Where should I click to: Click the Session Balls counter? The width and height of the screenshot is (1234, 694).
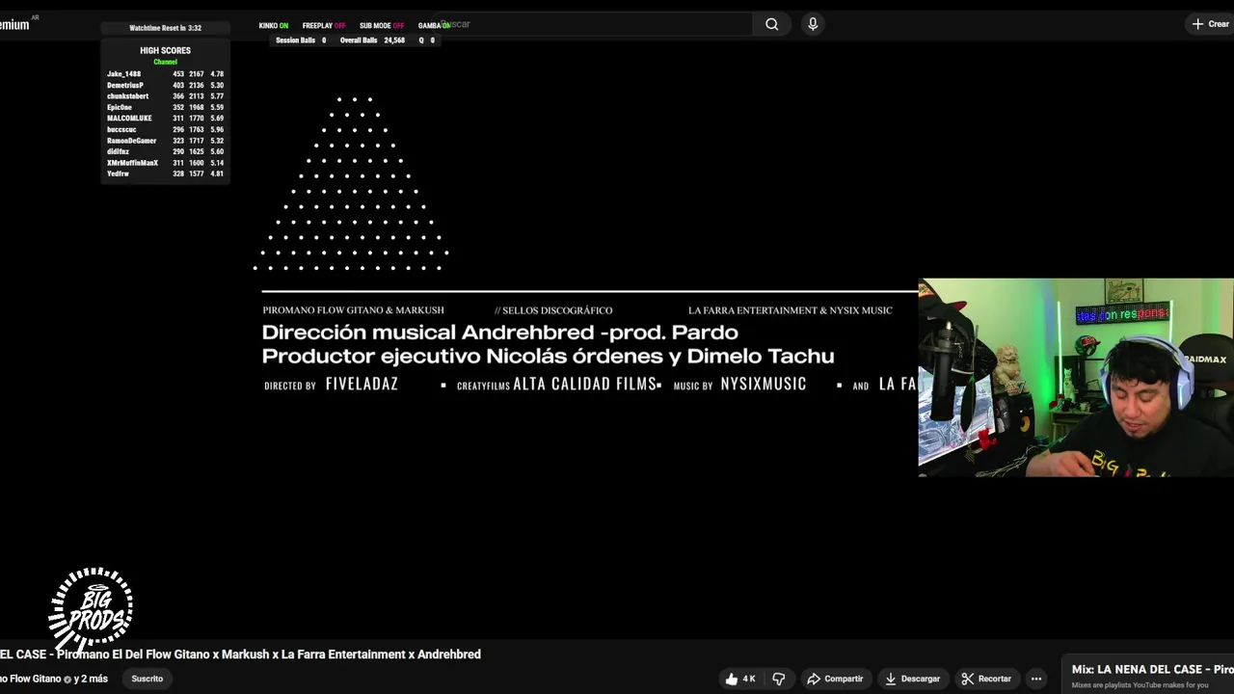click(x=301, y=40)
